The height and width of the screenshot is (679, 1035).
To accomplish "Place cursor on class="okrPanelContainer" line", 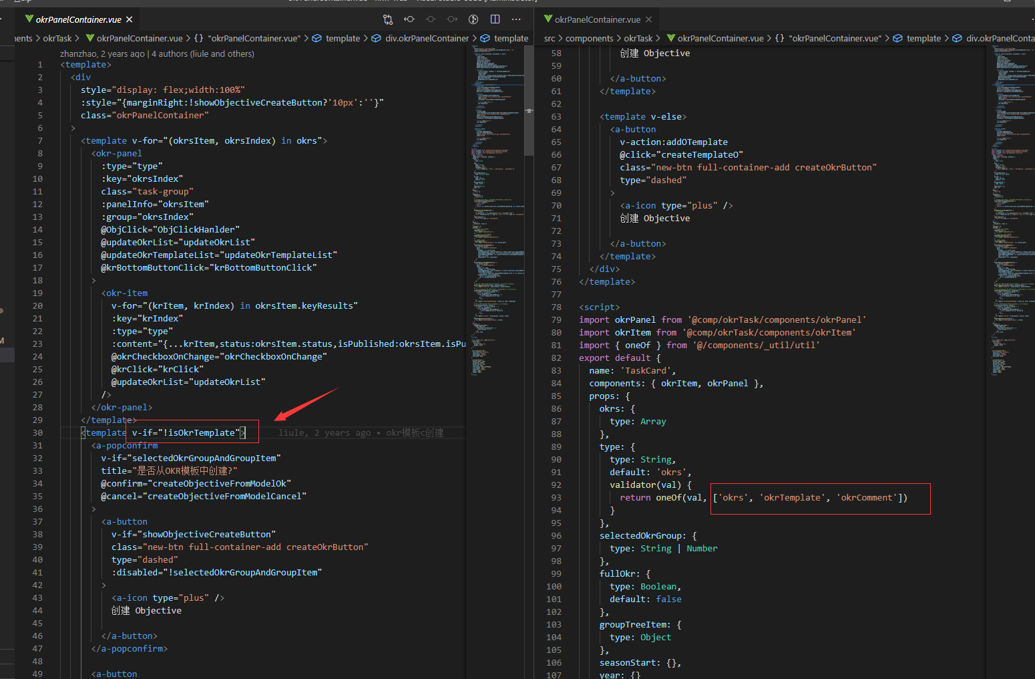I will [x=144, y=115].
